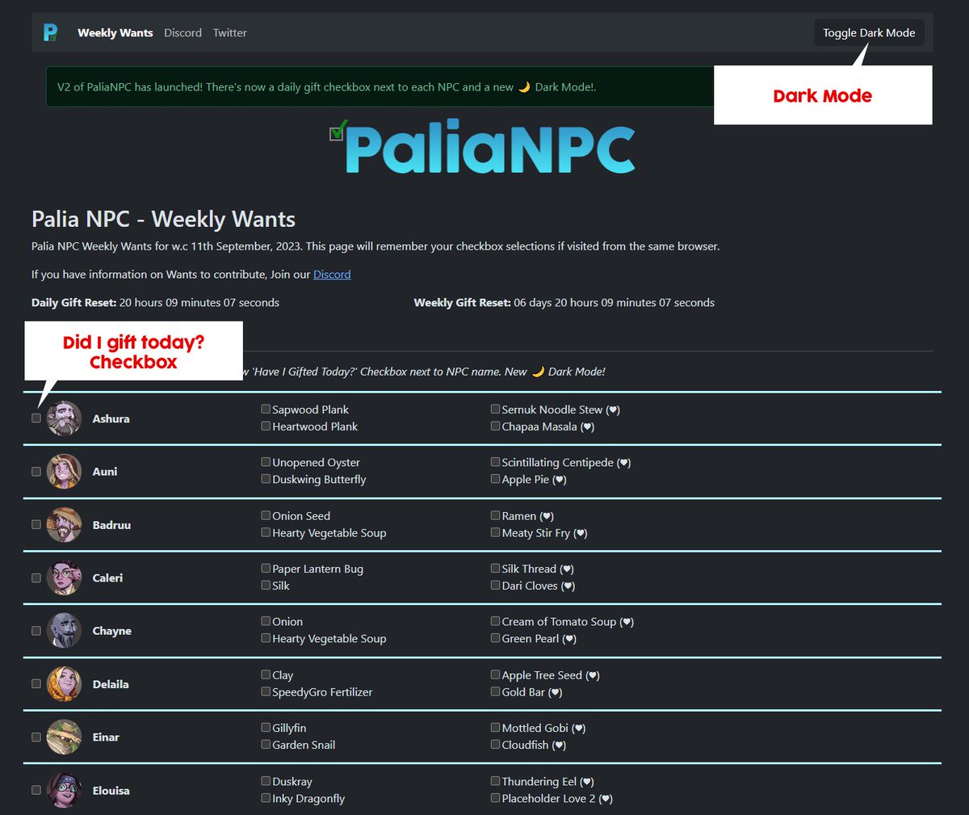Check the Apple Tree Seed checkbox
The width and height of the screenshot is (969, 815).
pos(495,674)
